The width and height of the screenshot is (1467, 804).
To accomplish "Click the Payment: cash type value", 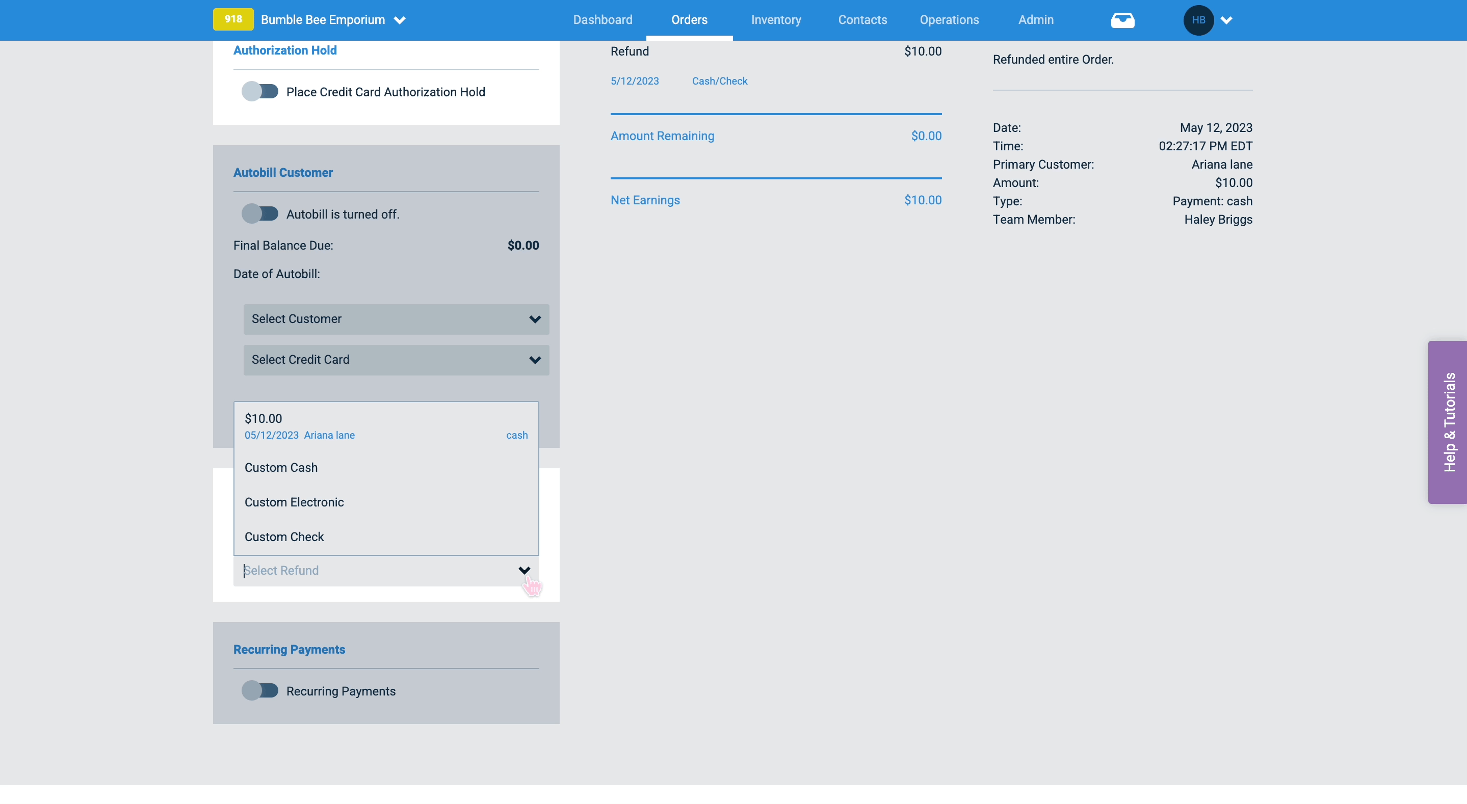I will point(1213,201).
